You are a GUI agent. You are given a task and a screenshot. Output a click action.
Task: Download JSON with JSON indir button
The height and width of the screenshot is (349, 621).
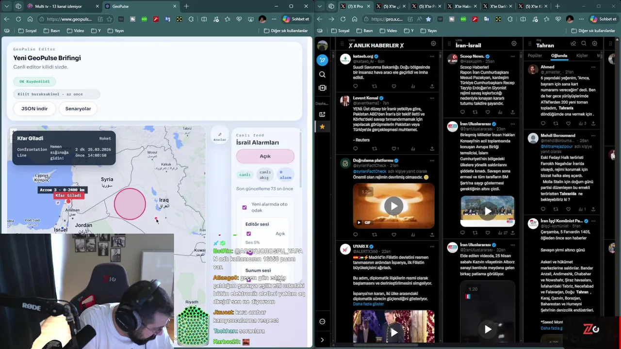(x=34, y=109)
